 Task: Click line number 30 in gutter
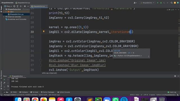click(32, 32)
